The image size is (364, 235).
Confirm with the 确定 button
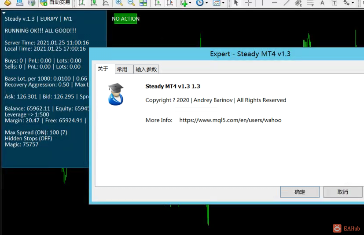(300, 192)
